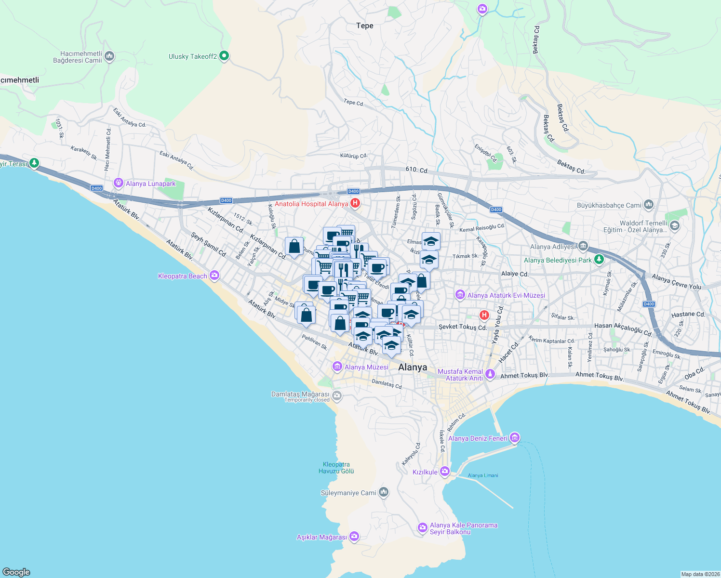The image size is (721, 578).
Task: Click the Mustafa Kemal Atatürk Anıtı monument icon
Action: [490, 374]
